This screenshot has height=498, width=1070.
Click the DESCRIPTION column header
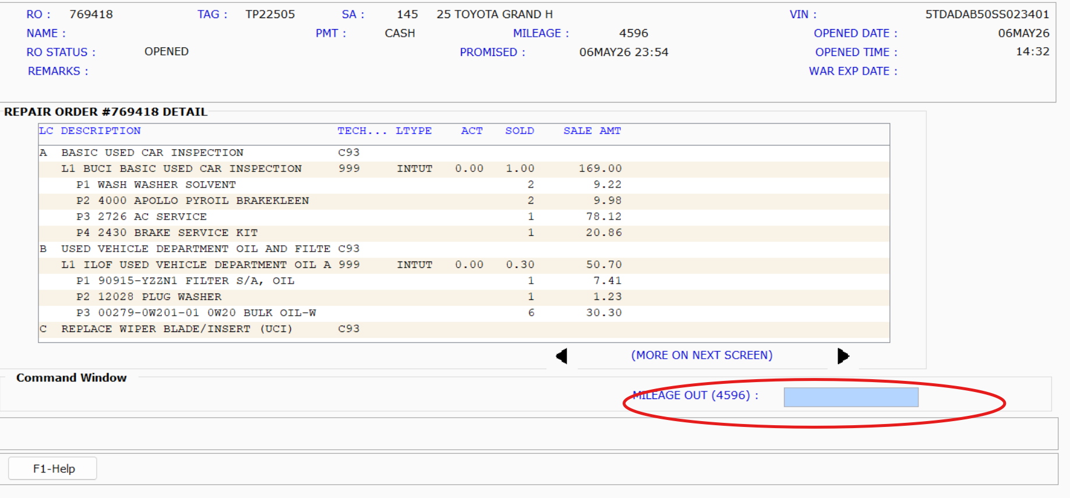point(101,131)
